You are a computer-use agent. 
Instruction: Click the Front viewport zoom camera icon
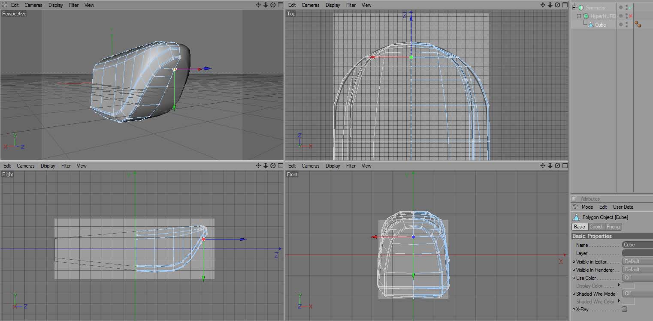pos(550,165)
